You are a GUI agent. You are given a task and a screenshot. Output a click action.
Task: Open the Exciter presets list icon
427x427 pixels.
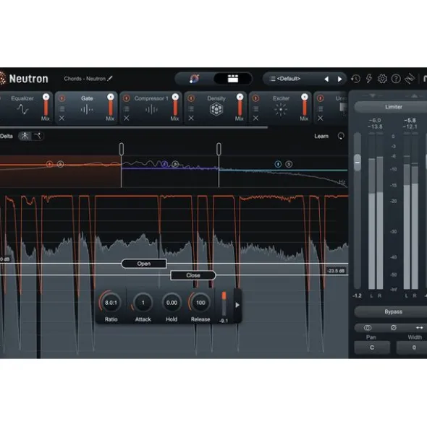255,109
